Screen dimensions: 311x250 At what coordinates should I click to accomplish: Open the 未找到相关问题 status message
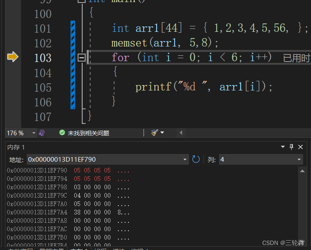(89, 133)
